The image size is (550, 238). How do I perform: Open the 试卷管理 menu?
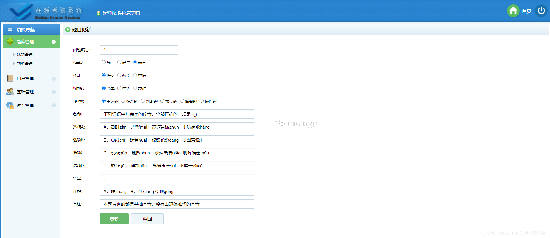tap(32, 105)
